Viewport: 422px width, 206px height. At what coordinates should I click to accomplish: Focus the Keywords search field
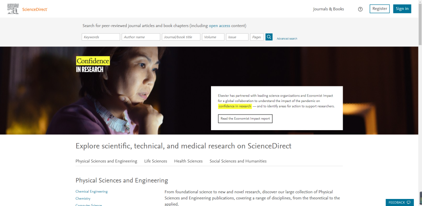pyautogui.click(x=101, y=37)
